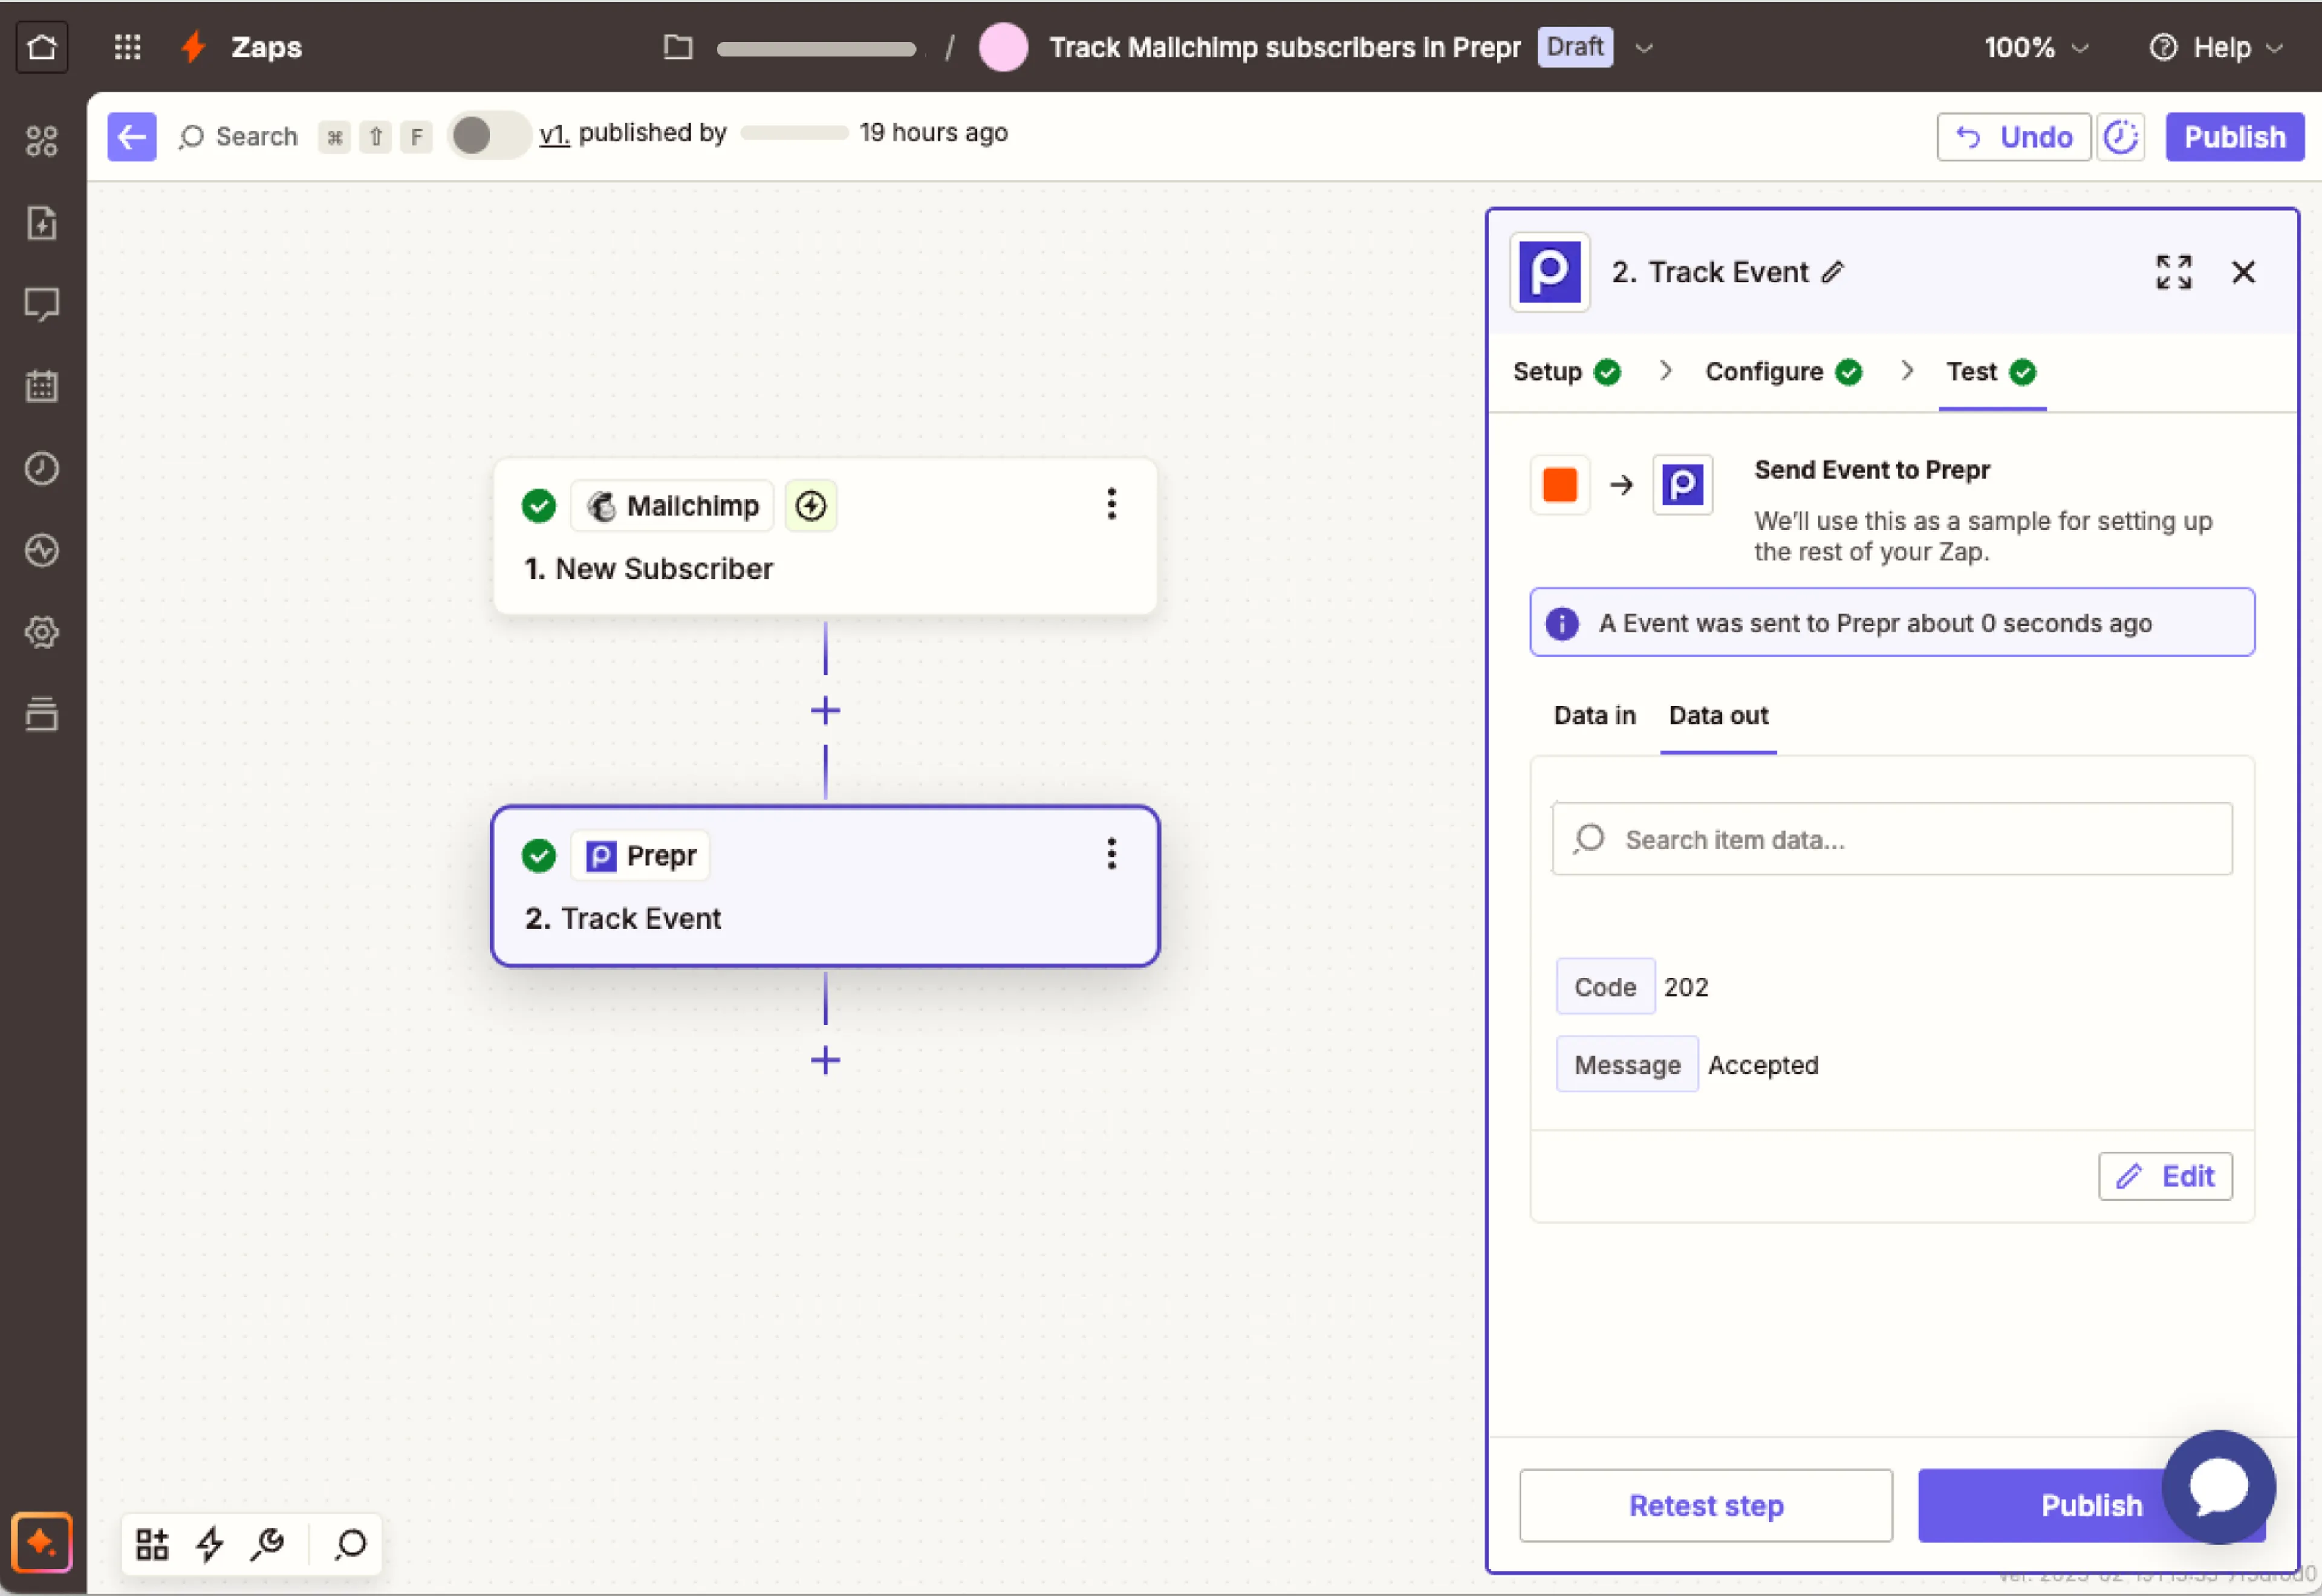Screen dimensions: 2322x1596
Task: Focus the Search item data field
Action: click(x=1891, y=839)
